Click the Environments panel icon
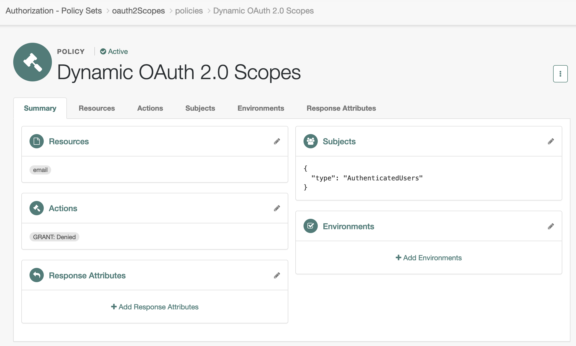 [x=310, y=226]
